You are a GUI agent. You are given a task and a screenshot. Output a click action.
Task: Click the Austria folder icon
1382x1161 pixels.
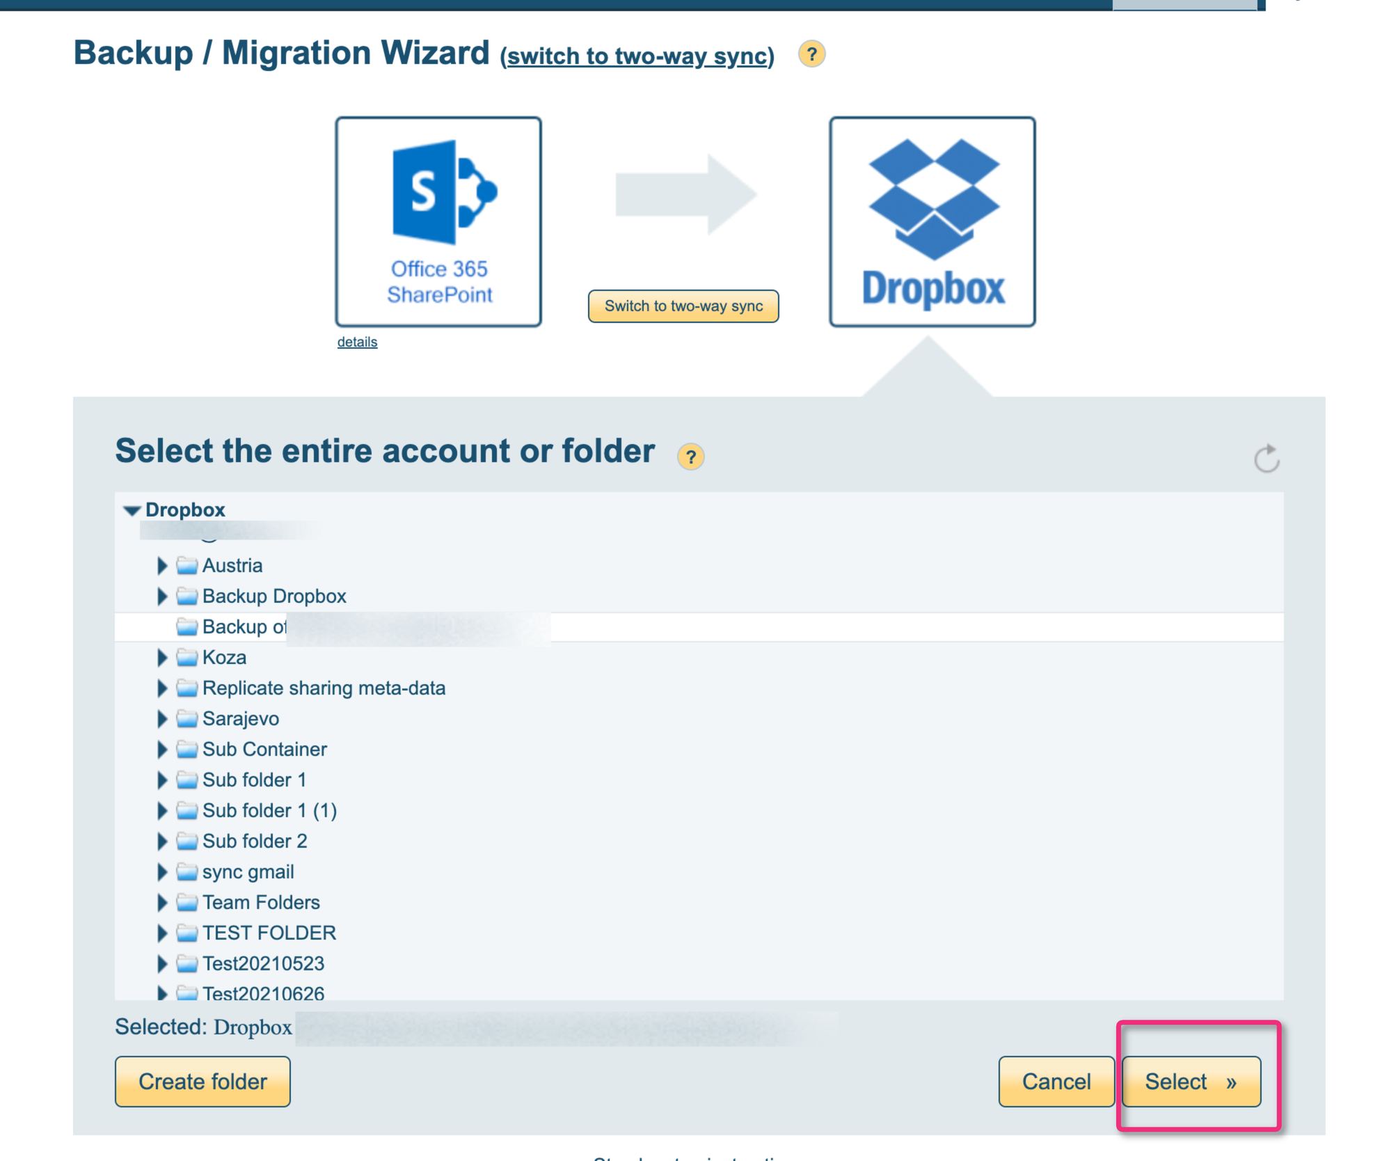pyautogui.click(x=186, y=565)
